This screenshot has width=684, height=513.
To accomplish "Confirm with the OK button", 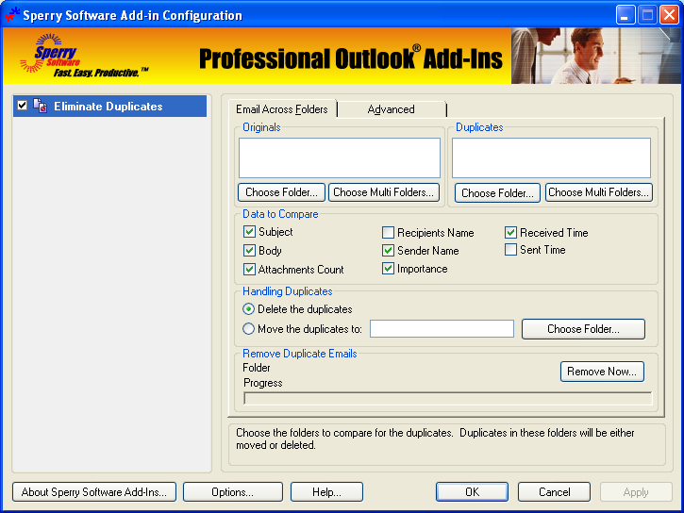I will [472, 492].
